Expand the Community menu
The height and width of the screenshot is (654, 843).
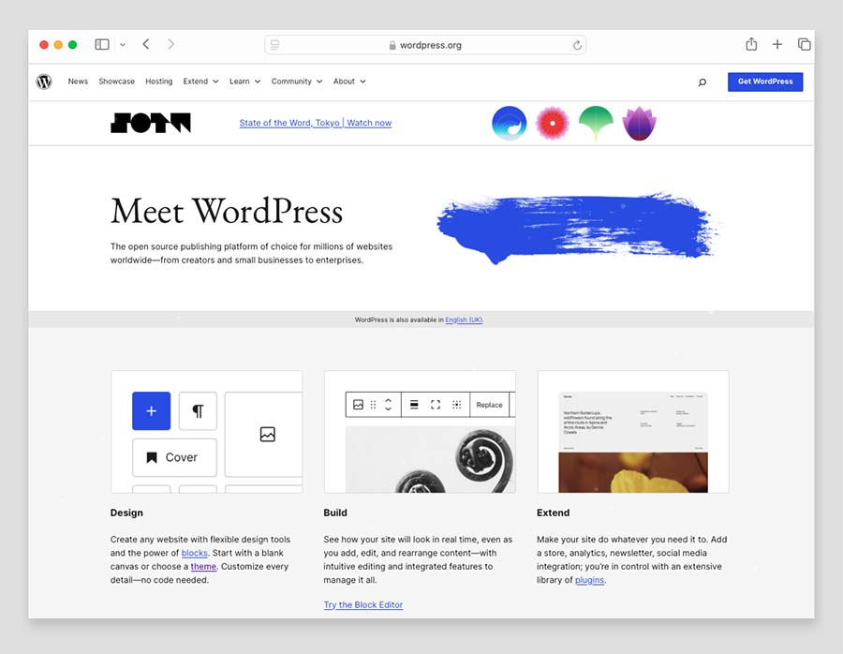297,82
